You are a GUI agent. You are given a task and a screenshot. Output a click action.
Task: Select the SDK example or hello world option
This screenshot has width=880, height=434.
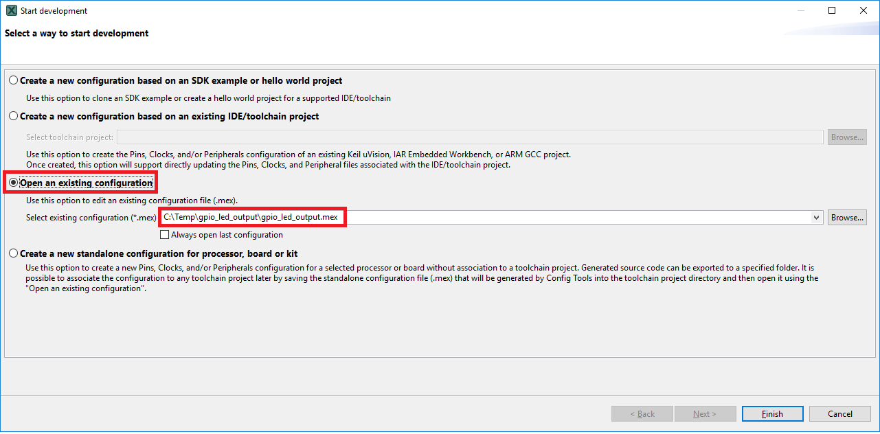tap(14, 81)
